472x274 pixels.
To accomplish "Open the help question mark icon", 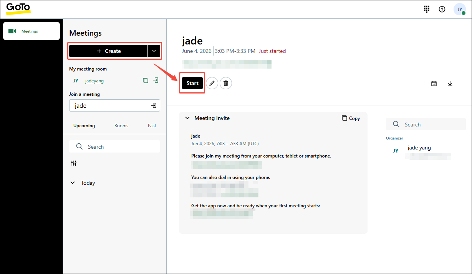I will coord(442,9).
